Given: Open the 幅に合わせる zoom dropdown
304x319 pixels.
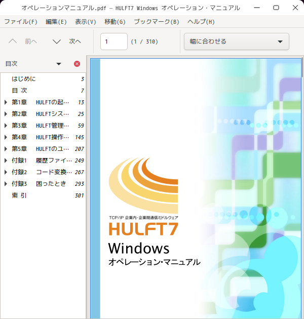Looking at the screenshot, I should (237, 42).
